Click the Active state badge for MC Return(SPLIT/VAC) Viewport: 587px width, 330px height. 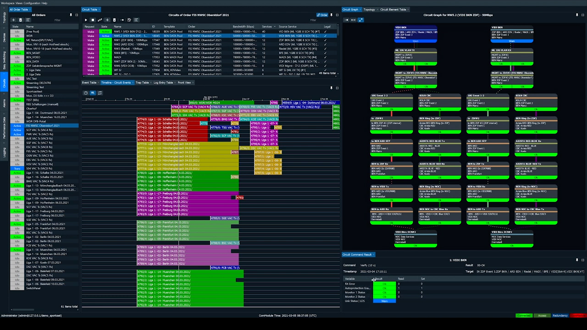[17, 40]
